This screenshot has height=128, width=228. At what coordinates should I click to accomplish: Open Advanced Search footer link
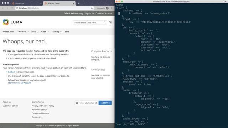pos(39,110)
